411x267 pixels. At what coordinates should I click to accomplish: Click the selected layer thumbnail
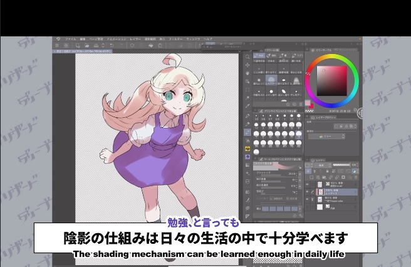[320, 192]
